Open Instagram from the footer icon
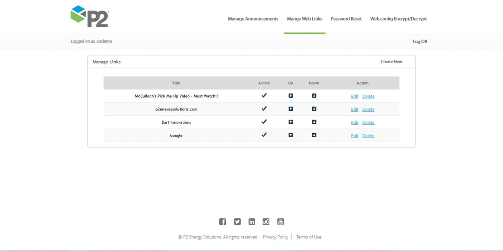The height and width of the screenshot is (251, 503). (266, 221)
